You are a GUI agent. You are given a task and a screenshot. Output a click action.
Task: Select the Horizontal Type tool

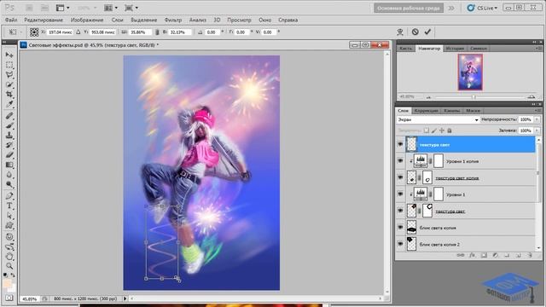[x=9, y=206]
